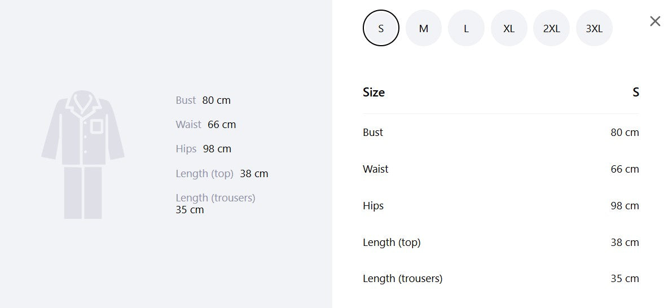Click the pajama set illustration
Viewport: 668px width, 308px height.
coord(83,154)
